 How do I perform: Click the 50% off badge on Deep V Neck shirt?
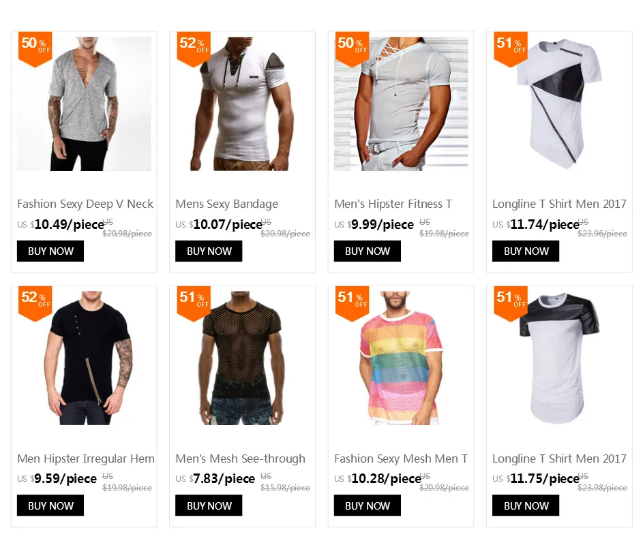tap(35, 49)
